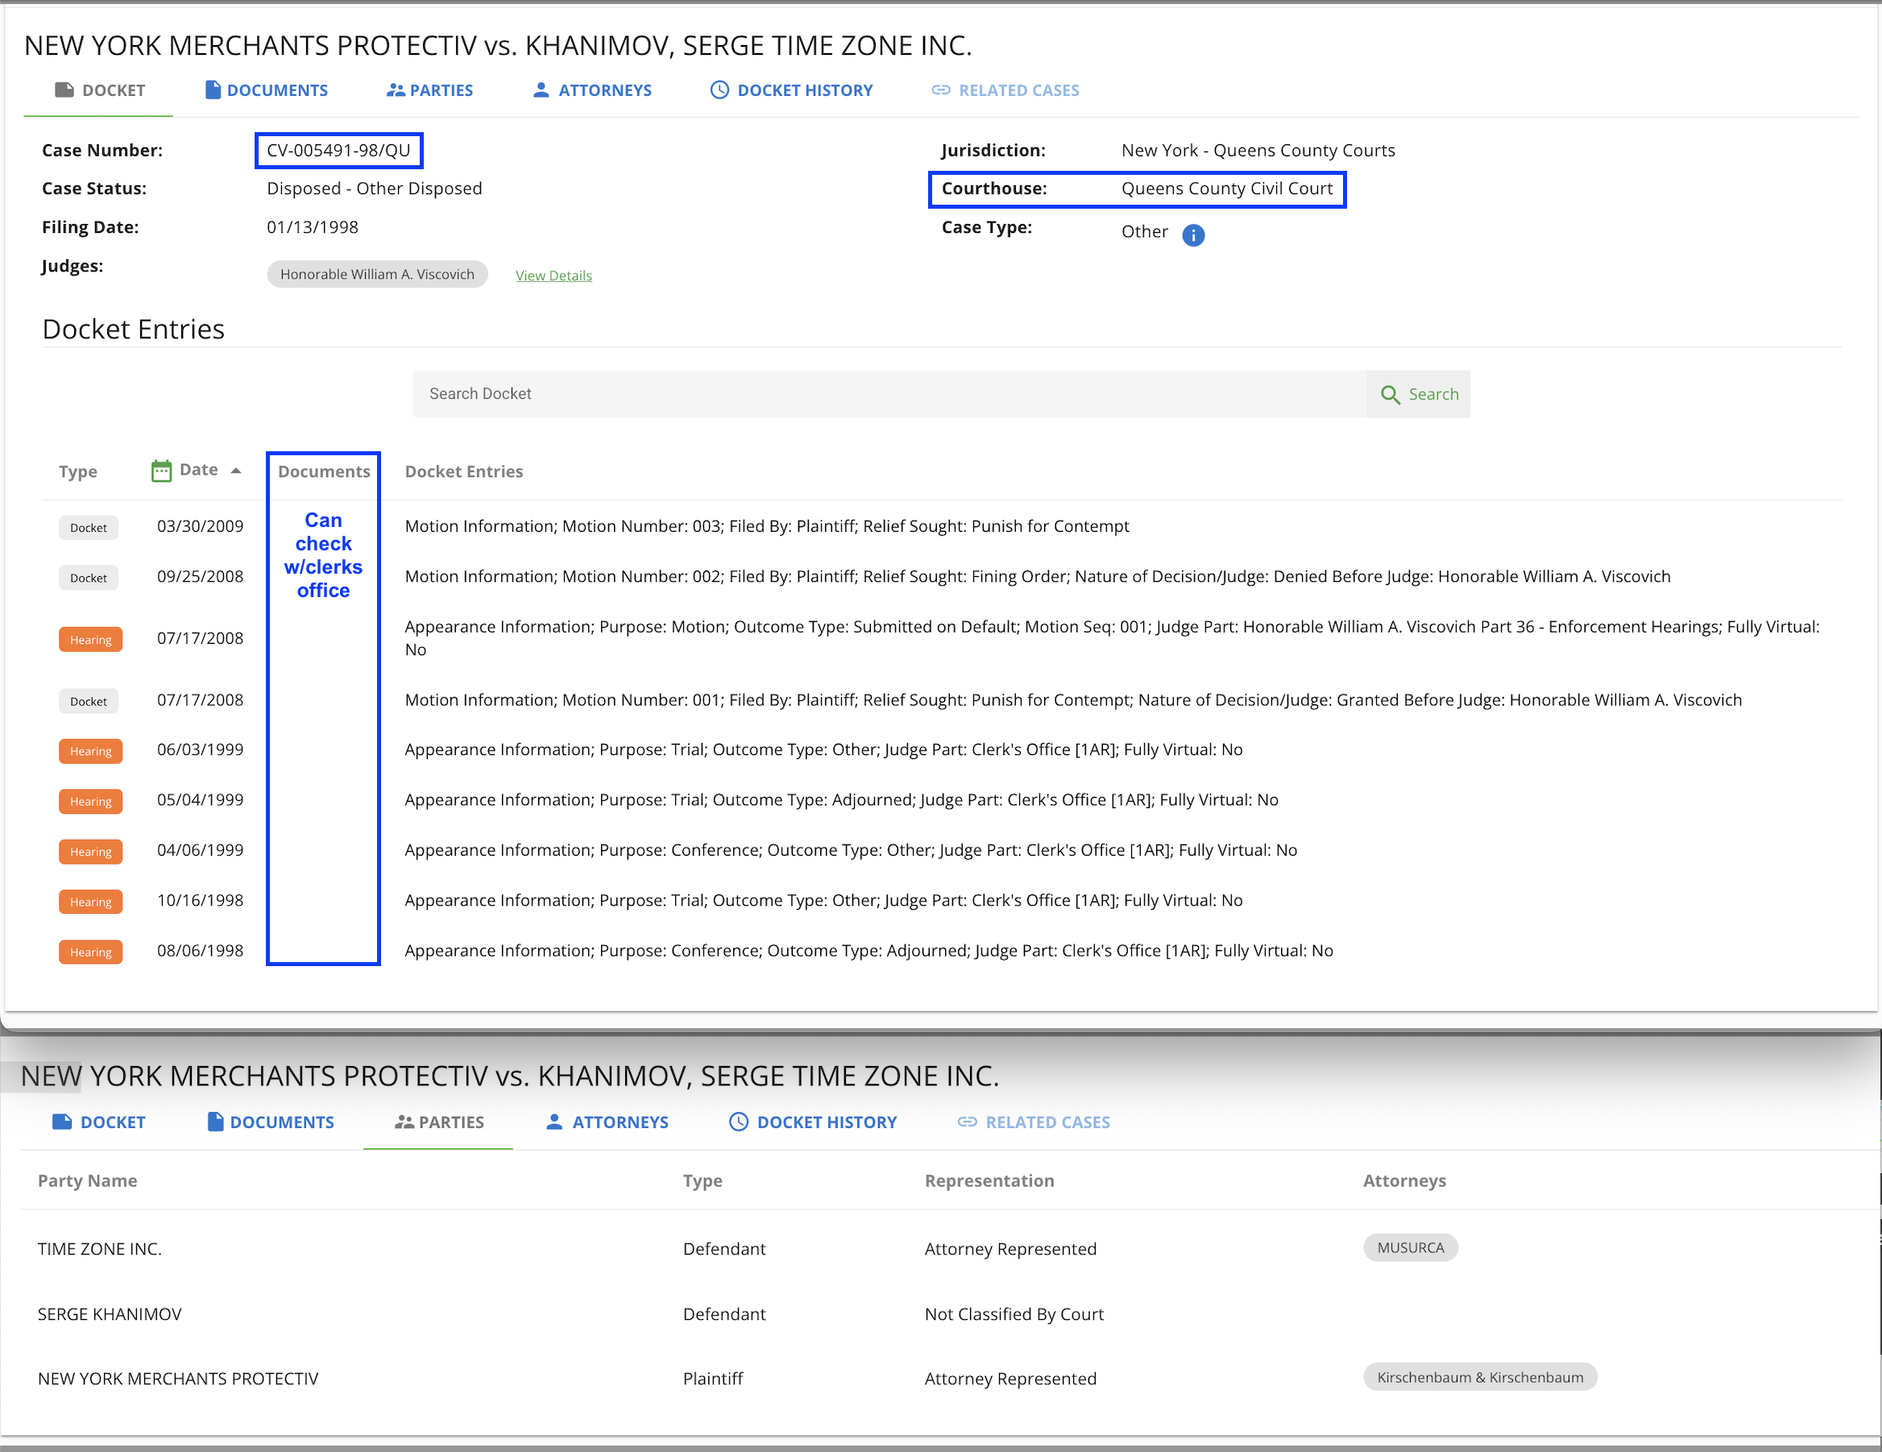Open the Documents tab in top panel

[267, 90]
